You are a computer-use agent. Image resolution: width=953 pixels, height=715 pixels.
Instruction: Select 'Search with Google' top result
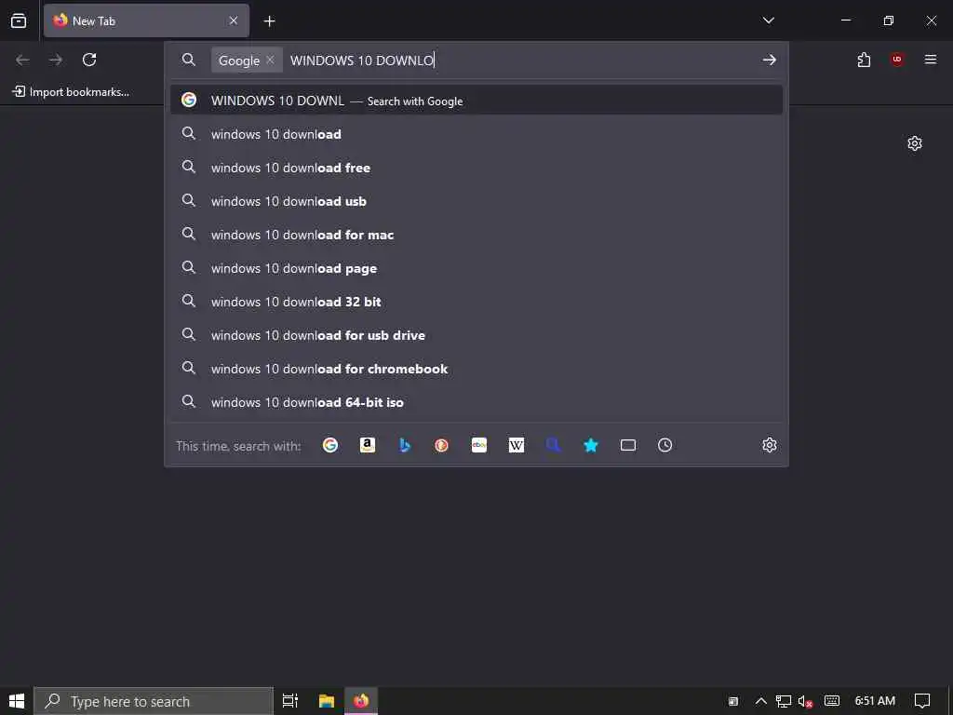coord(476,101)
